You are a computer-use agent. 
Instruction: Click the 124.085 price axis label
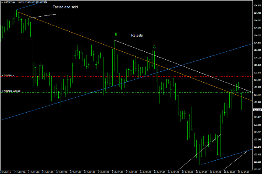pyautogui.click(x=257, y=50)
